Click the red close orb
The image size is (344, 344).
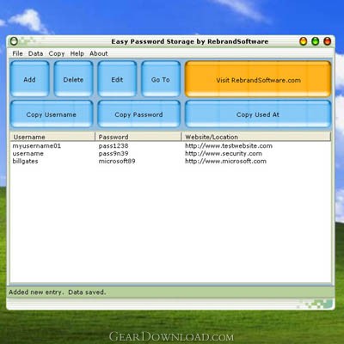coord(327,41)
